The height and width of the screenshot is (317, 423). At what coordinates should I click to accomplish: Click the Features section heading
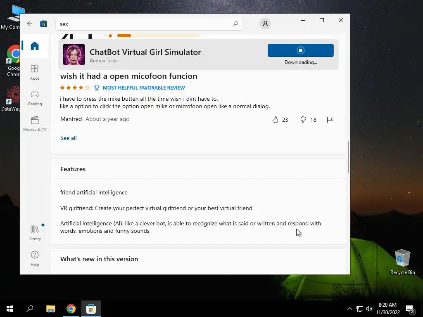coord(73,169)
